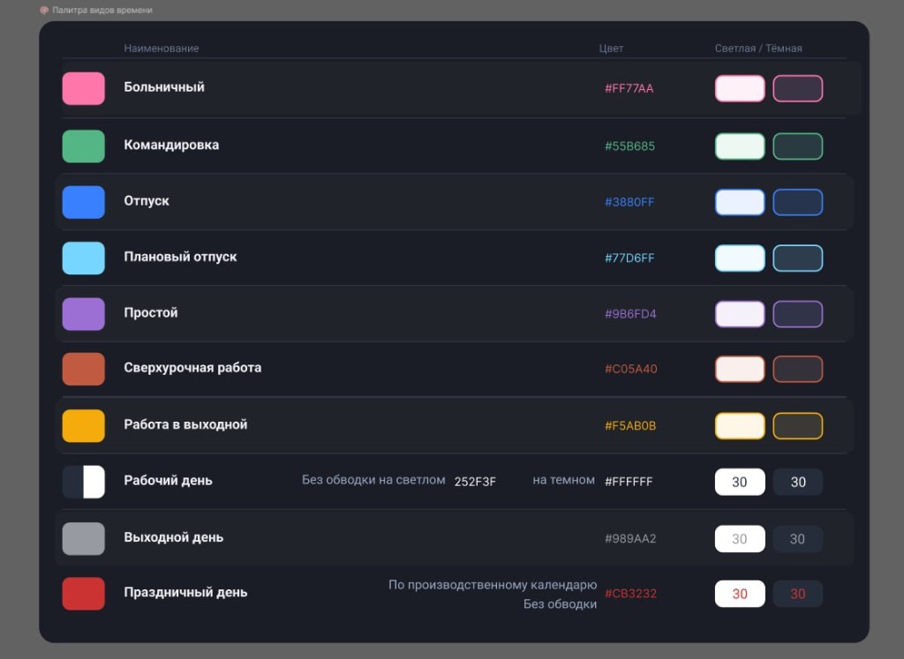Screen dimensions: 904x659
Task: Select the Работа в выходной light theme swatch
Action: point(740,426)
